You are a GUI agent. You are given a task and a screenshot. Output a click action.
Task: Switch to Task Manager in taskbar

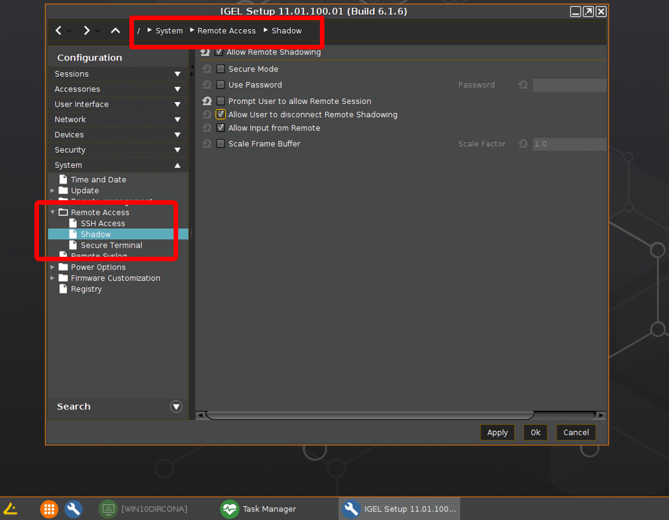259,509
